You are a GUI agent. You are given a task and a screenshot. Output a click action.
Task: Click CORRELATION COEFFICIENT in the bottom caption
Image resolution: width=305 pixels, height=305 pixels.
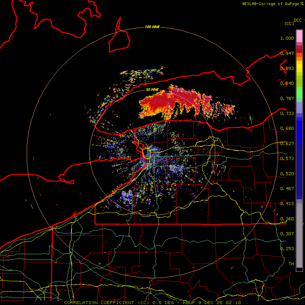(99, 303)
